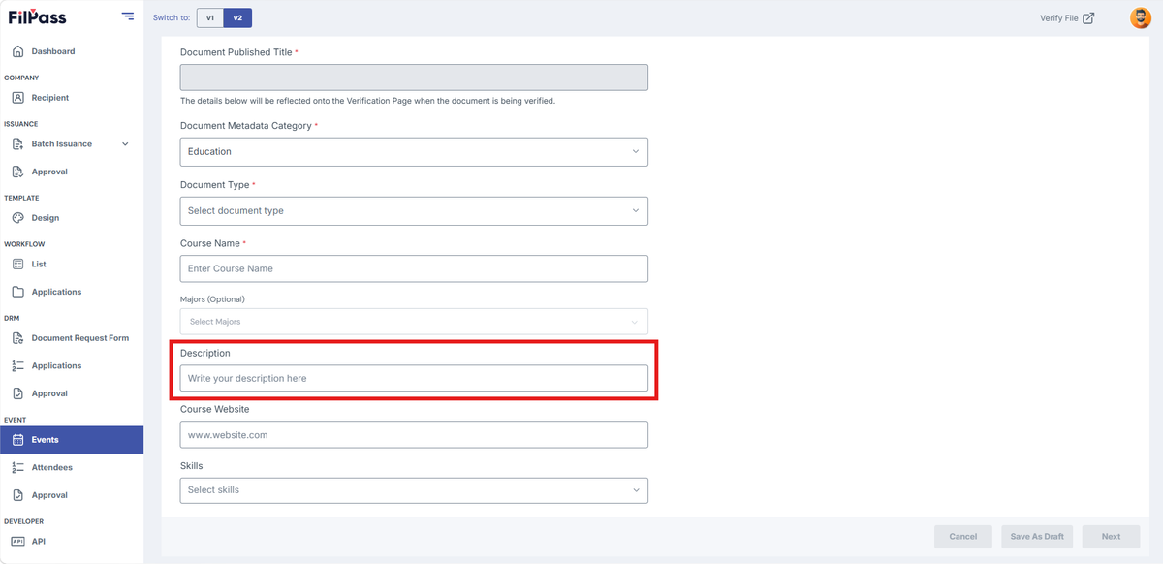Click the Events calendar icon
The image size is (1163, 564).
pos(17,440)
